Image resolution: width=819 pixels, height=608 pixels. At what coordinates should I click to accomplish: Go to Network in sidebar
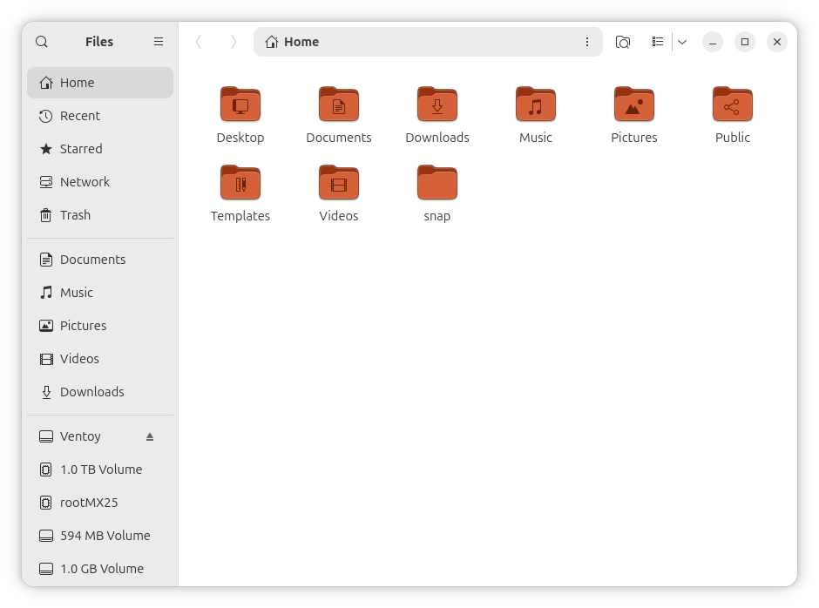point(85,182)
